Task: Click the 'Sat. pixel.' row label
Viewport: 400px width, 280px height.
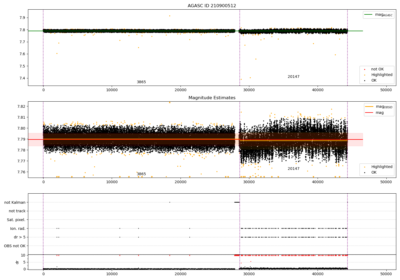Action: (16, 220)
